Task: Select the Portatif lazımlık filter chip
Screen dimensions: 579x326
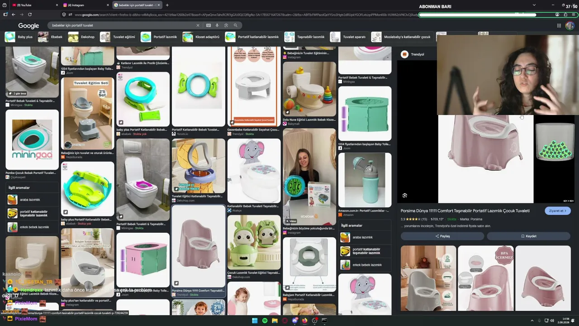Action: pyautogui.click(x=159, y=37)
